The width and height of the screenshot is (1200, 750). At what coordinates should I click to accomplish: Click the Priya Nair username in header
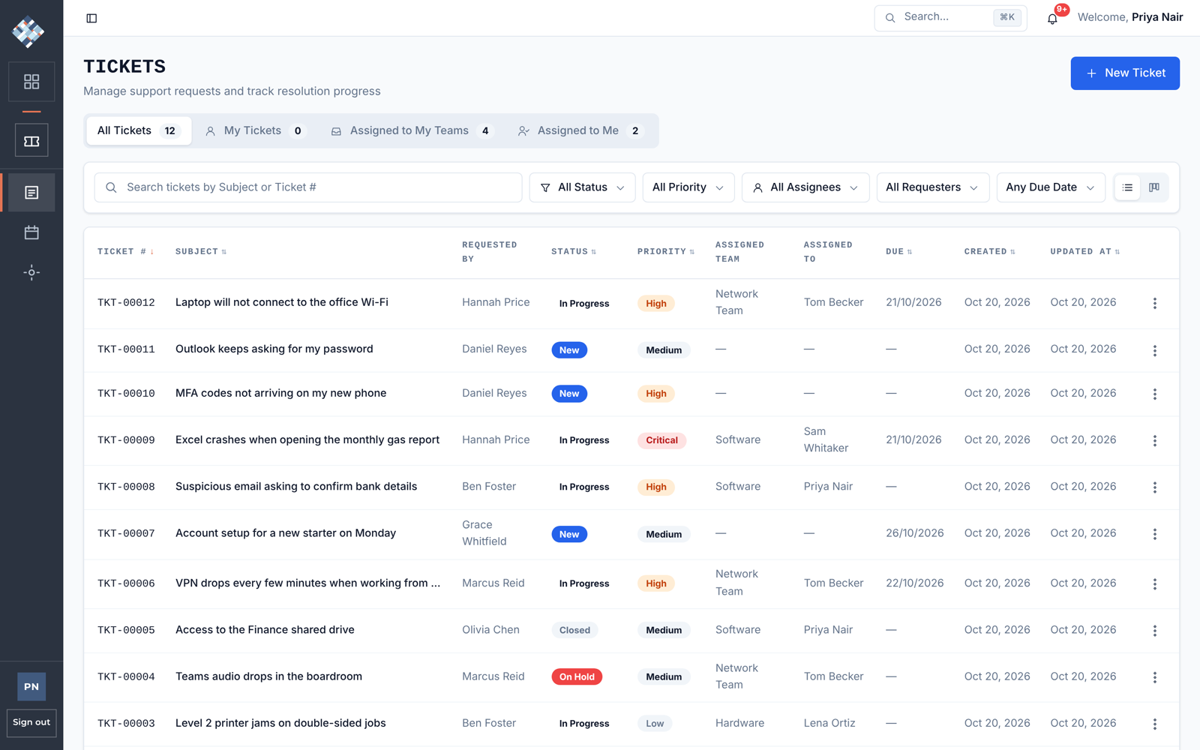pyautogui.click(x=1157, y=17)
